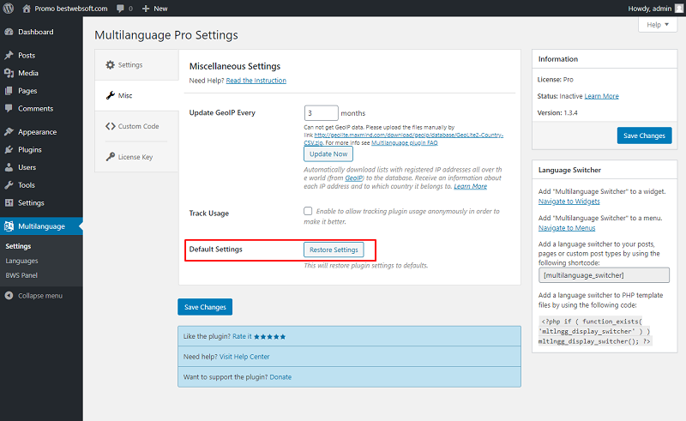Screen dimensions: 686x421
Task: Click the Media icon in sidebar
Action: click(9, 73)
